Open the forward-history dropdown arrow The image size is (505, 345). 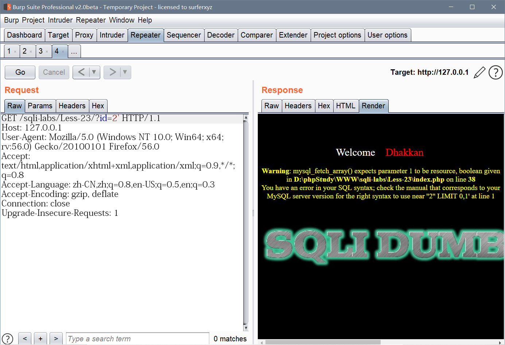point(124,72)
